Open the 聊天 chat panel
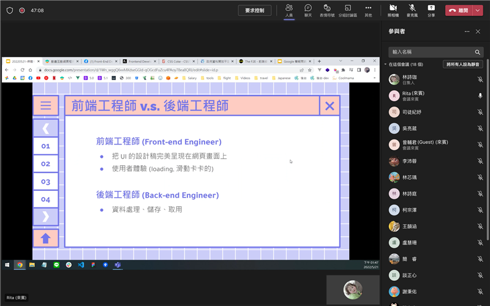 click(308, 10)
